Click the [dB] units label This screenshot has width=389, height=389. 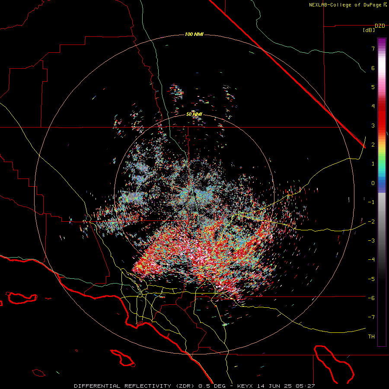tap(369, 30)
